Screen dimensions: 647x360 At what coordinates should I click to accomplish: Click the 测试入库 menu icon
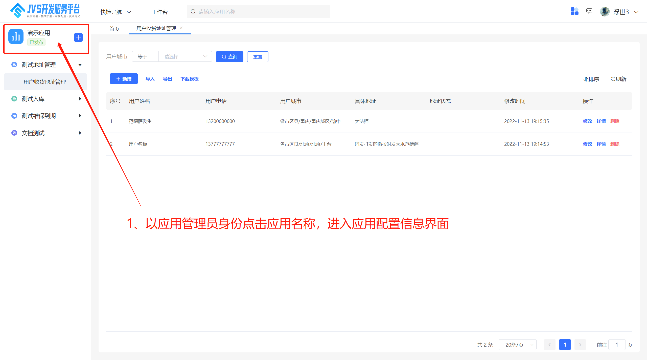click(14, 99)
